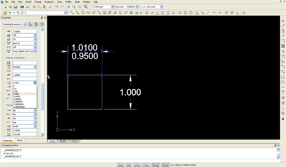Select the Line draw tool
Viewport: 286px width, 167px height.
pos(72,13)
